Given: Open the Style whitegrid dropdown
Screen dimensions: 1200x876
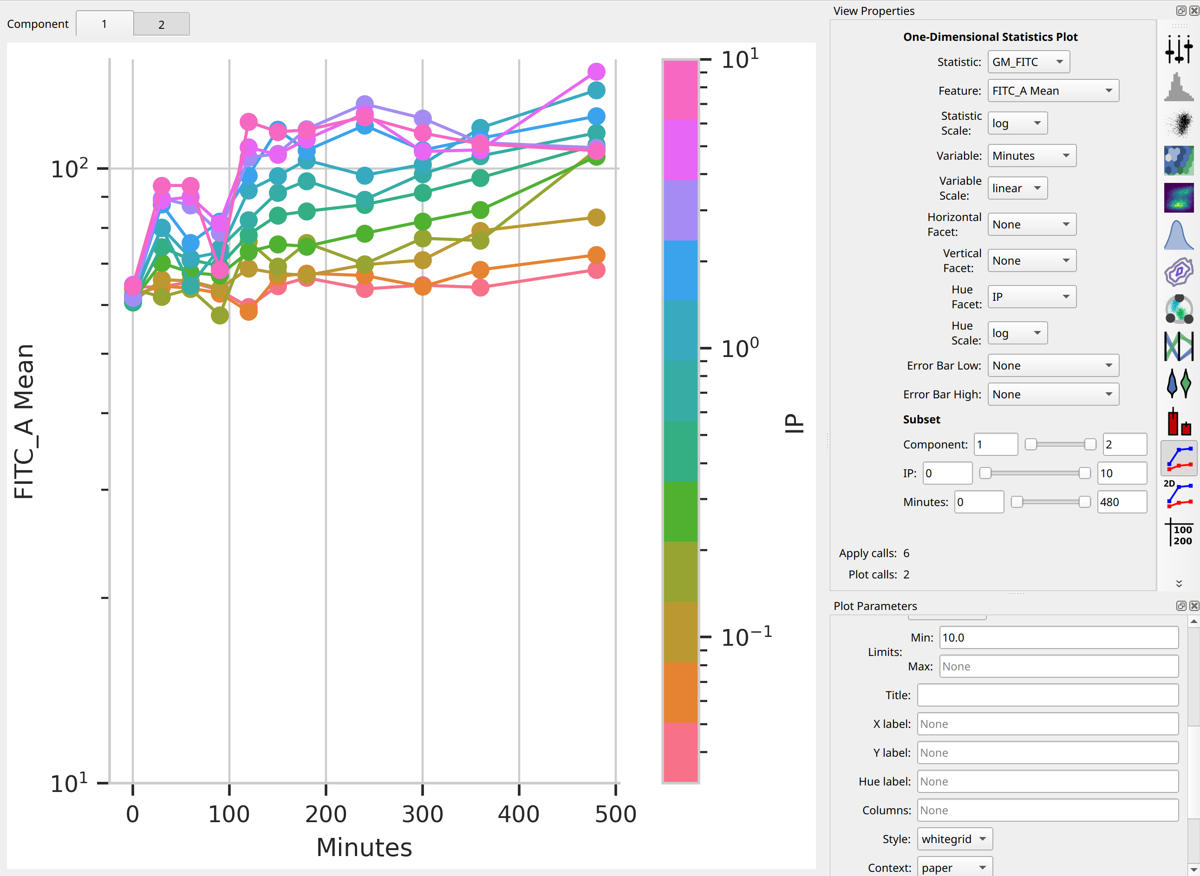Looking at the screenshot, I should click(954, 839).
